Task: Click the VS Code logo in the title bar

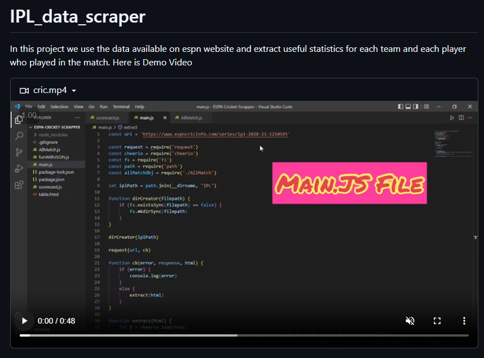Action: 17,107
